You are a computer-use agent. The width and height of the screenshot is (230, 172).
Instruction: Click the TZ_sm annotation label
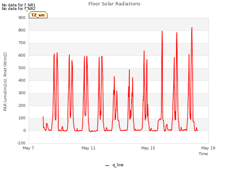[x=38, y=15]
